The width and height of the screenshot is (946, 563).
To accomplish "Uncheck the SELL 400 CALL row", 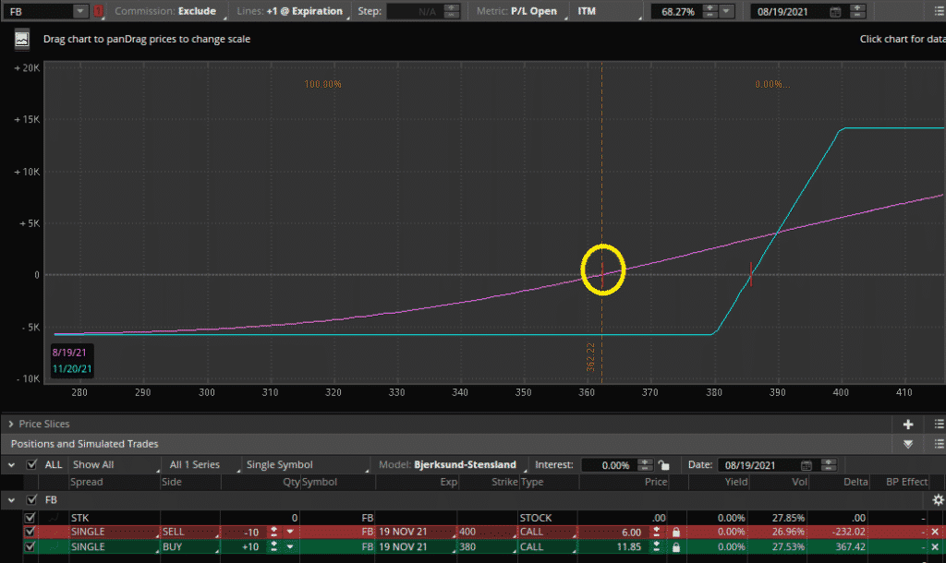I will (30, 532).
